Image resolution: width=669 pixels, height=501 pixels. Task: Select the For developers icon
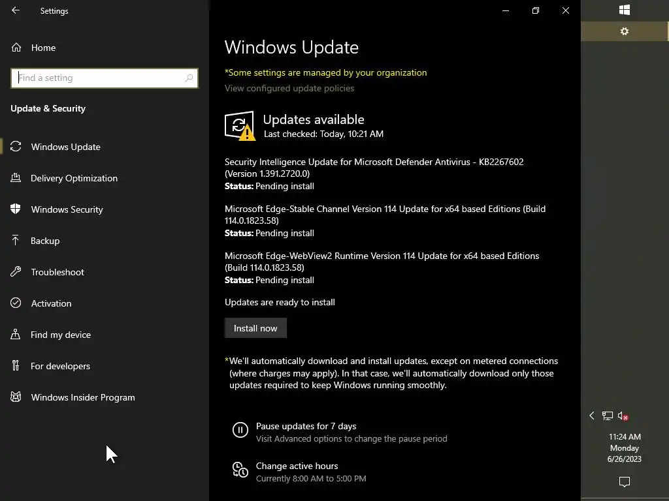pos(16,365)
